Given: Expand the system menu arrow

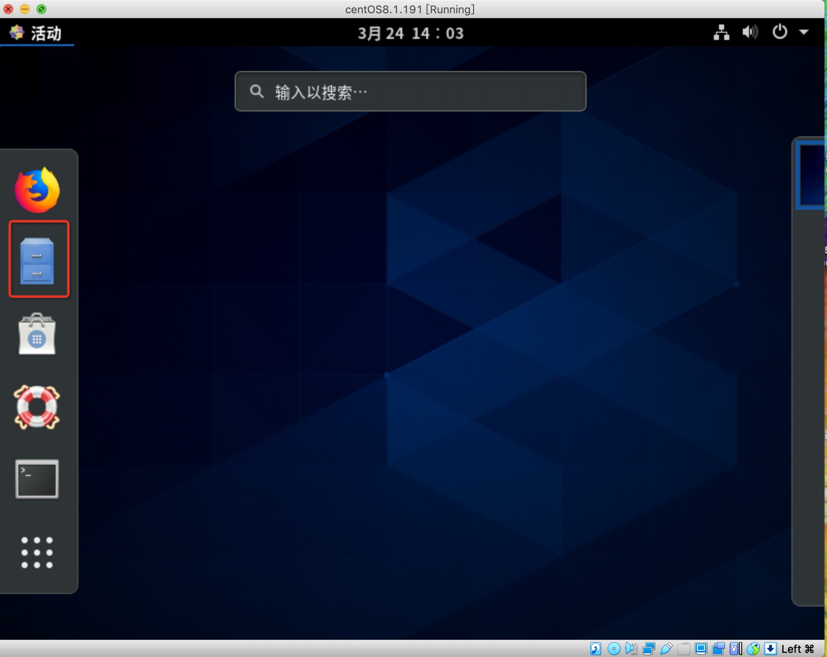Looking at the screenshot, I should (x=803, y=32).
